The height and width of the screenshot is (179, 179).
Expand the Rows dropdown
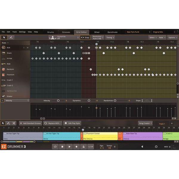tap(5, 43)
